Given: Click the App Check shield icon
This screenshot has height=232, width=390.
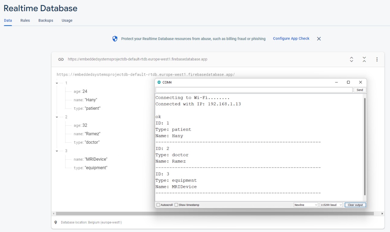Looking at the screenshot, I should (115, 39).
